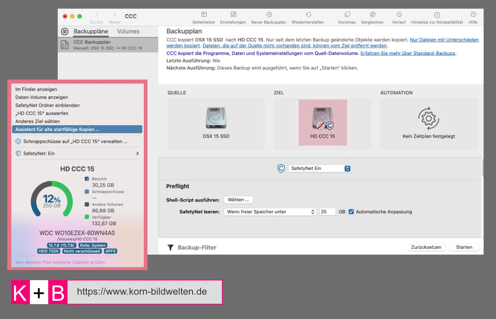
Task: Open the Verlauf history icon
Action: [399, 14]
